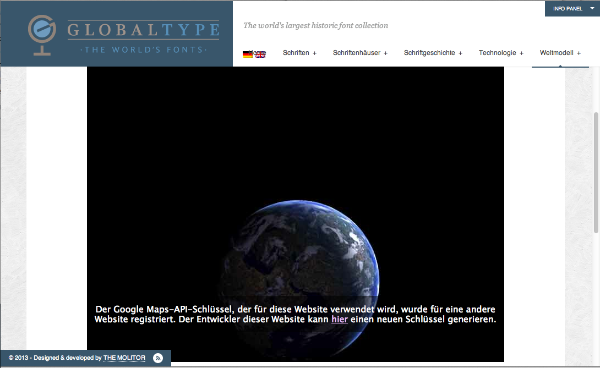Open the Schriften menu

[296, 53]
